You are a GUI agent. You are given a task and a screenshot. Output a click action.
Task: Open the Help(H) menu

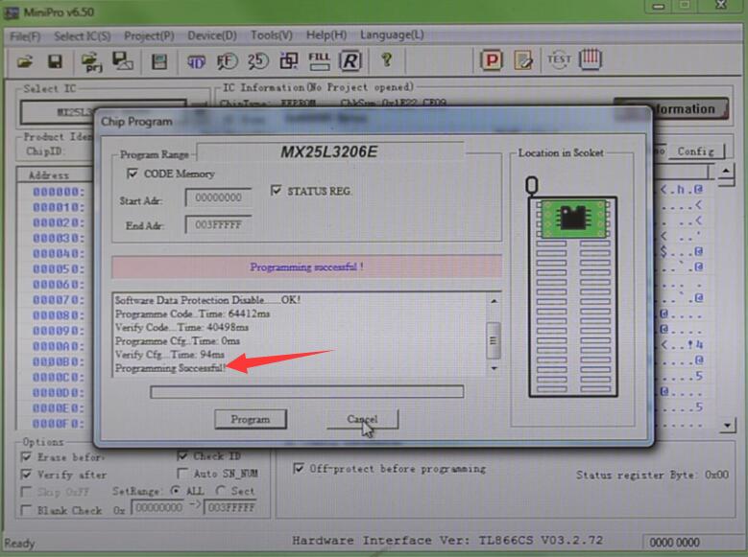tap(326, 35)
